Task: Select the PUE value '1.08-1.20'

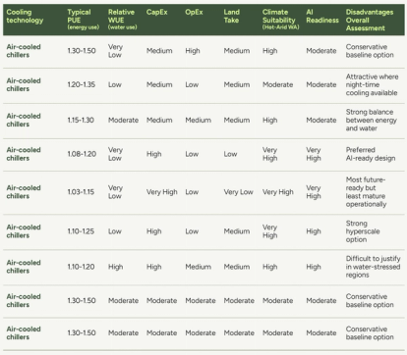Action: (82, 154)
